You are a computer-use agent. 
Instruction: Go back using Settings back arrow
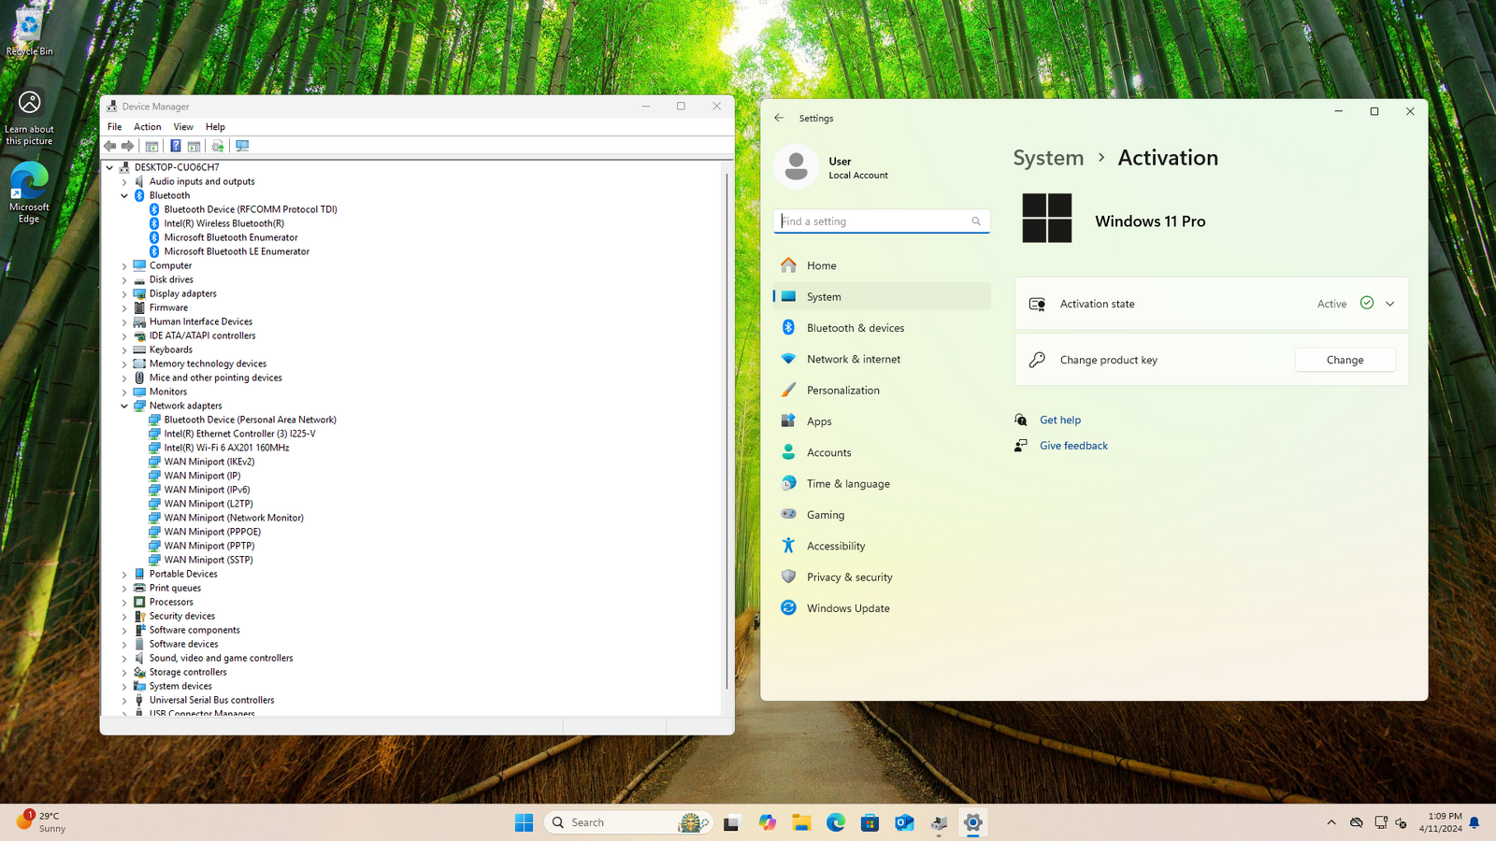[779, 118]
